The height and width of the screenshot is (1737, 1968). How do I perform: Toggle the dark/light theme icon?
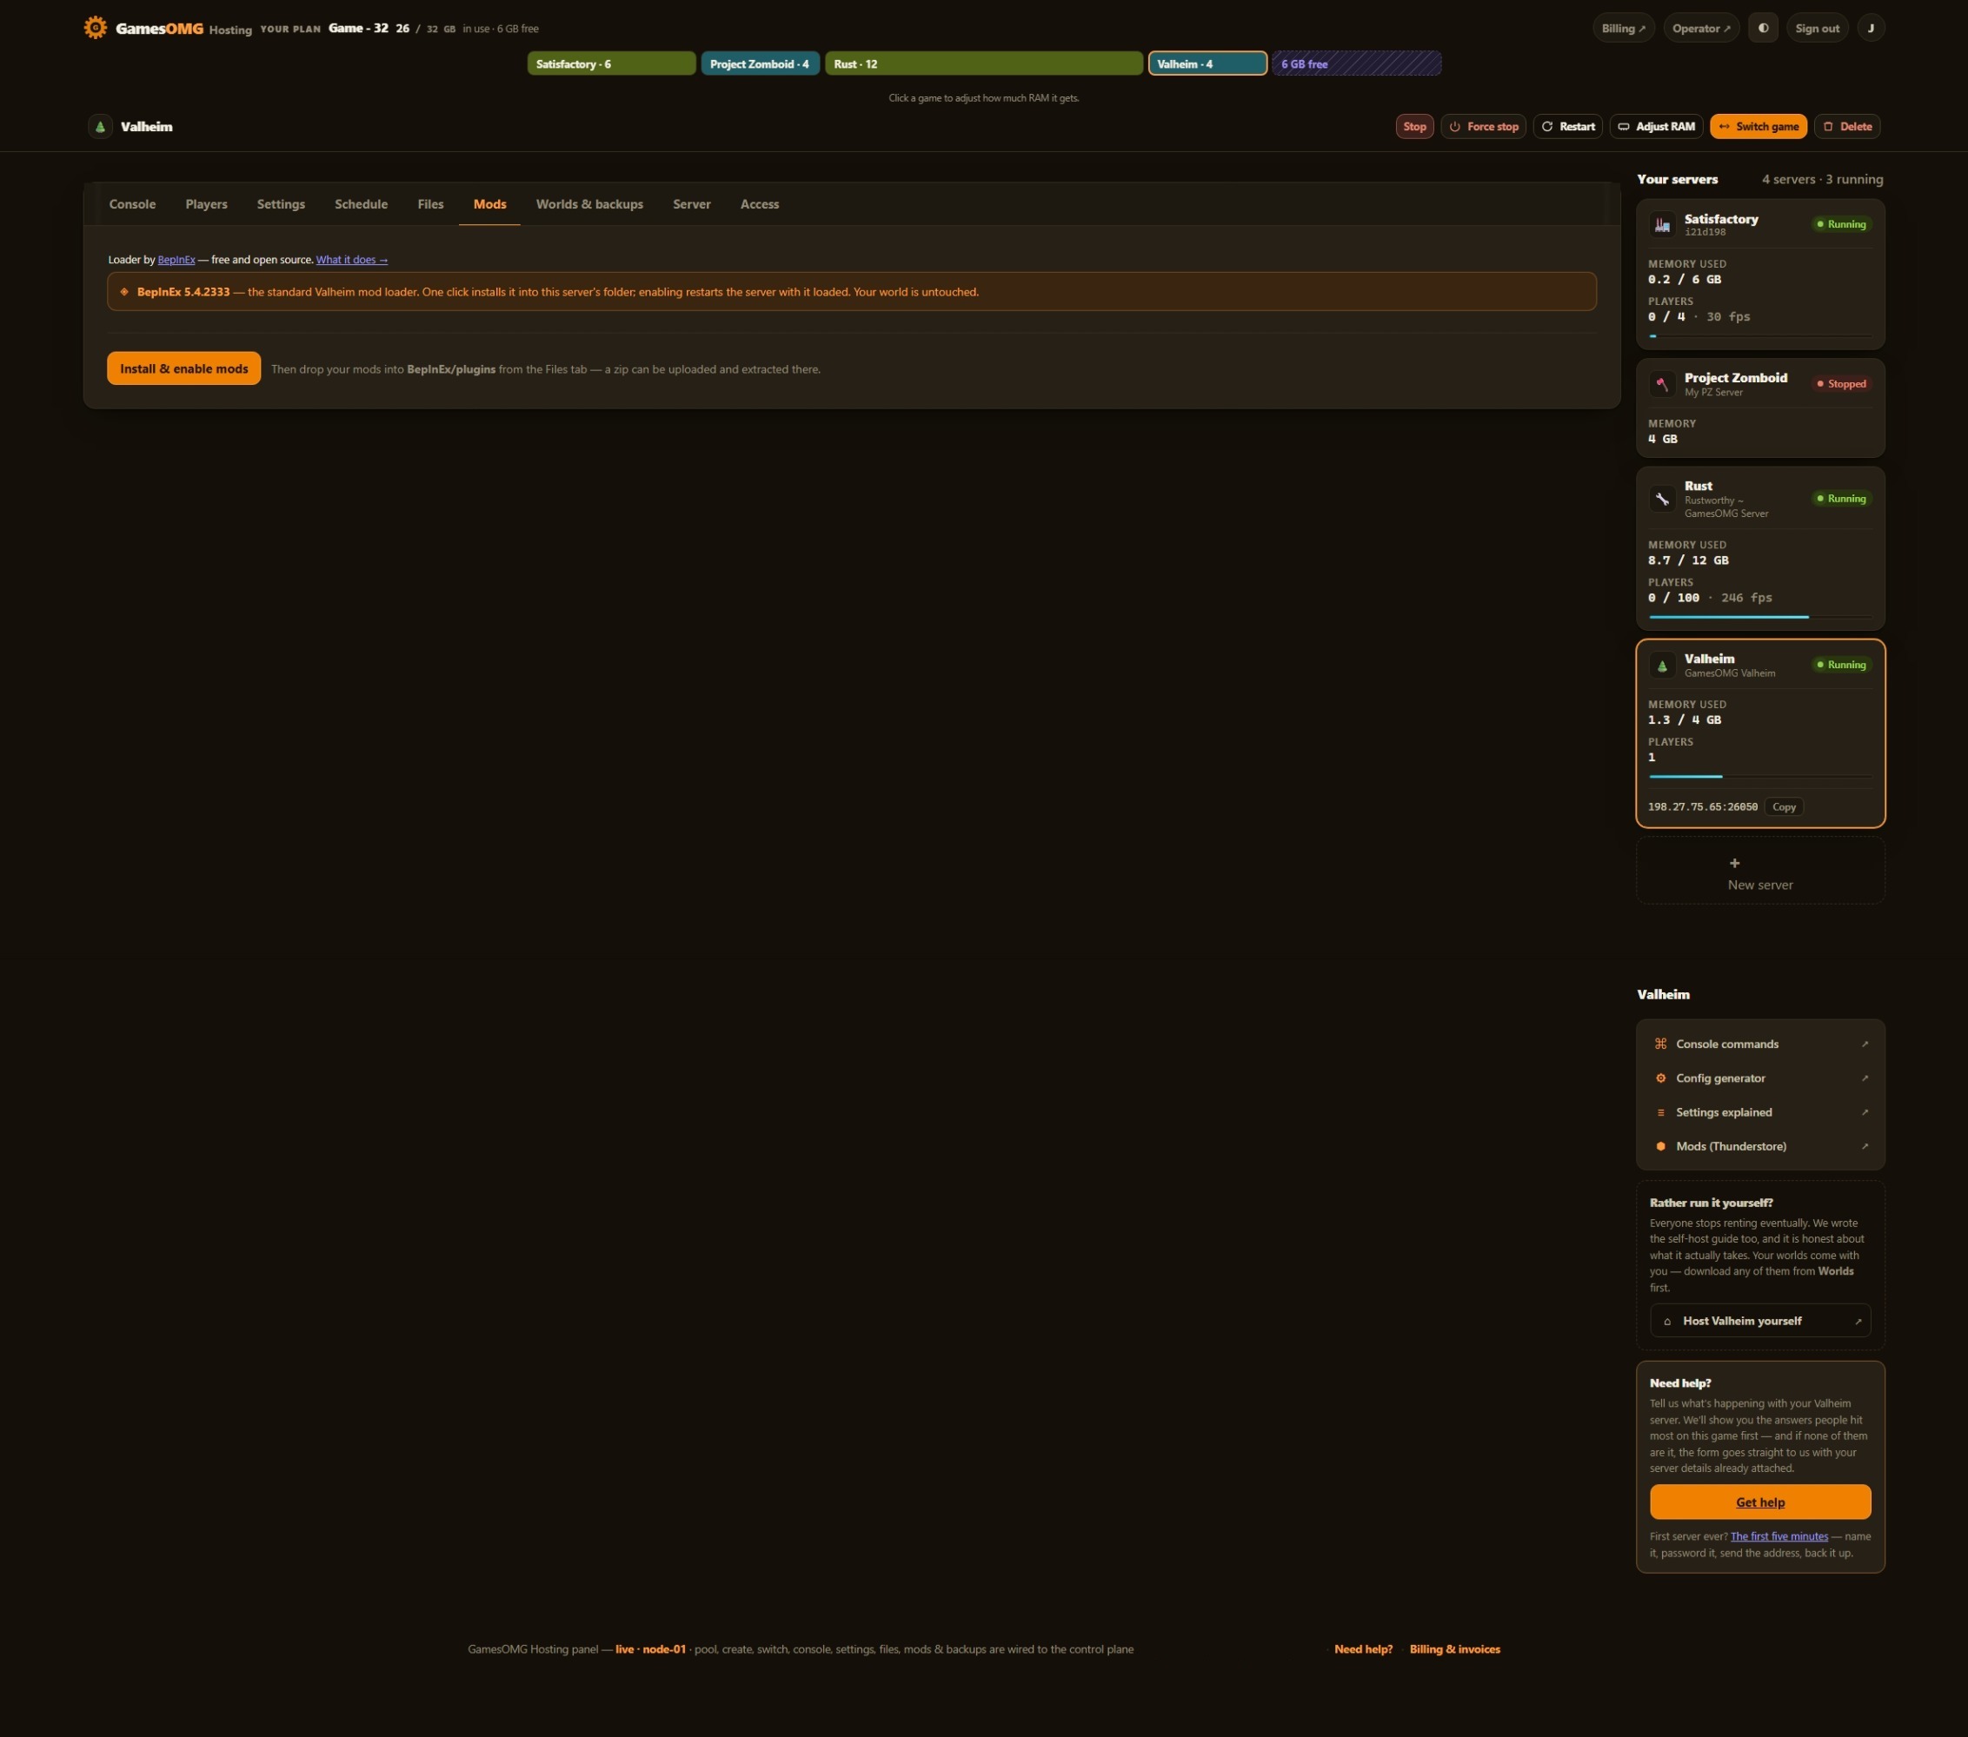(1763, 28)
